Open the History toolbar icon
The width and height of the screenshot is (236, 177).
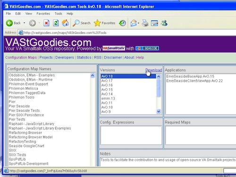(122, 23)
